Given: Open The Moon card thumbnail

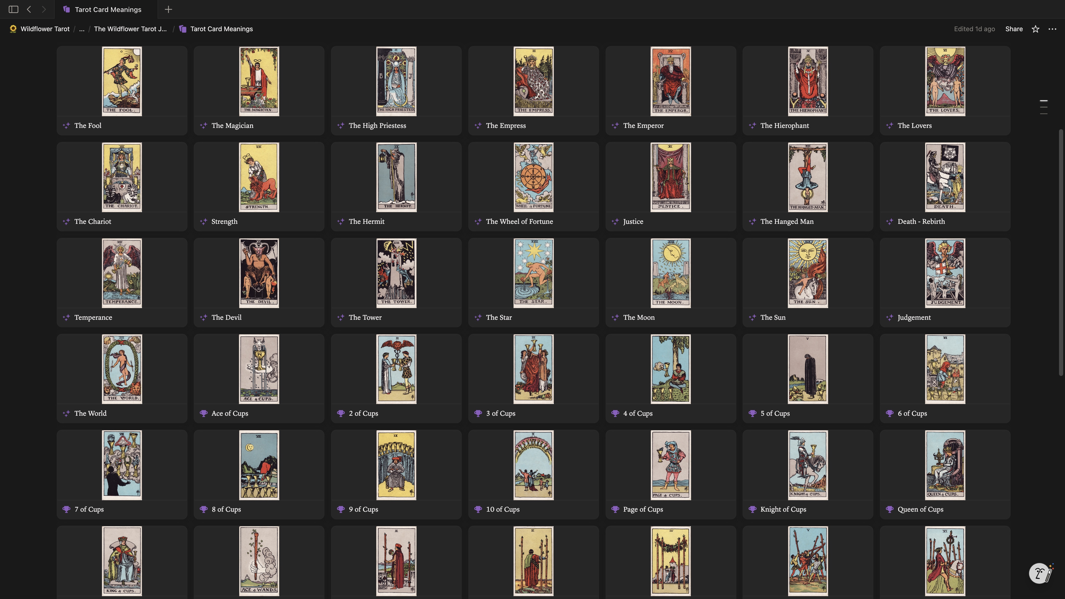Looking at the screenshot, I should point(670,273).
